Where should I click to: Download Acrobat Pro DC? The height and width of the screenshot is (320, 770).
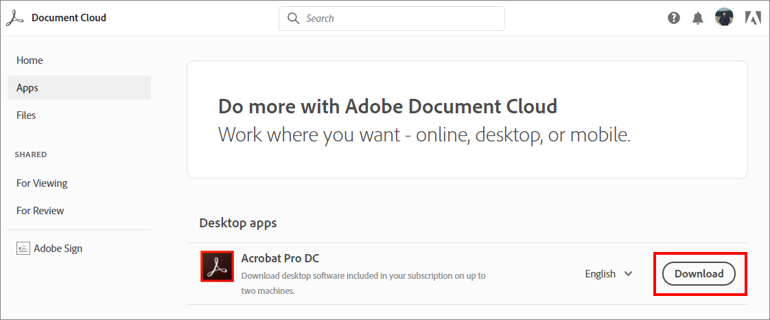pyautogui.click(x=699, y=274)
